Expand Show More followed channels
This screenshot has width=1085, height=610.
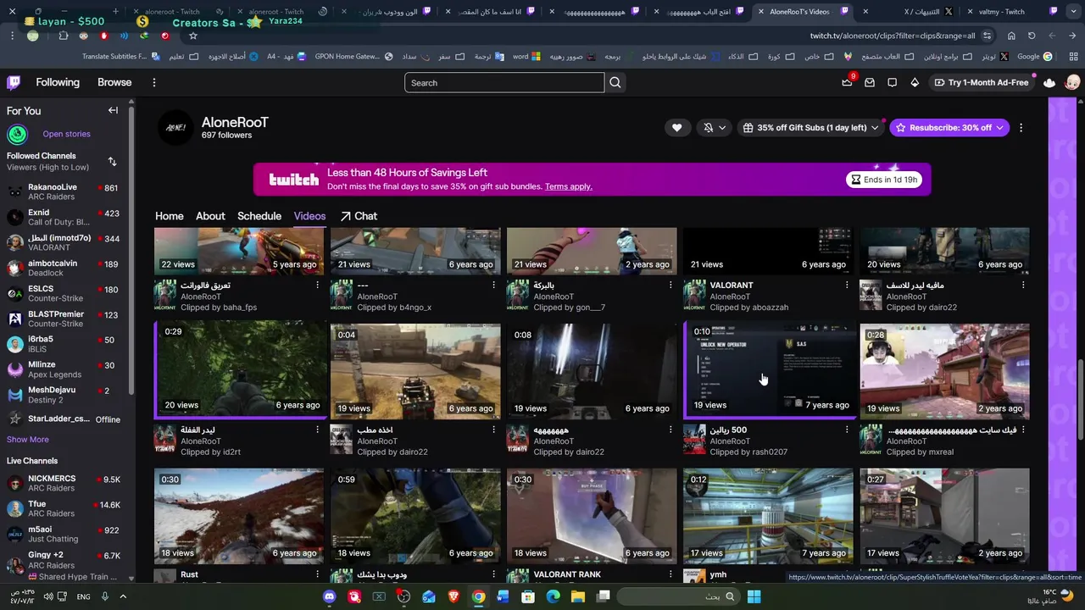[28, 440]
